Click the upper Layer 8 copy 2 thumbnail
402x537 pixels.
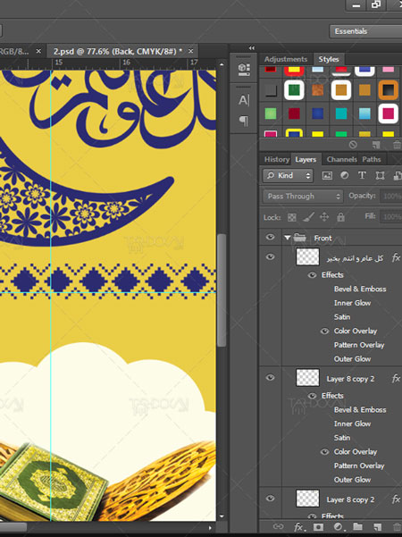click(x=307, y=378)
